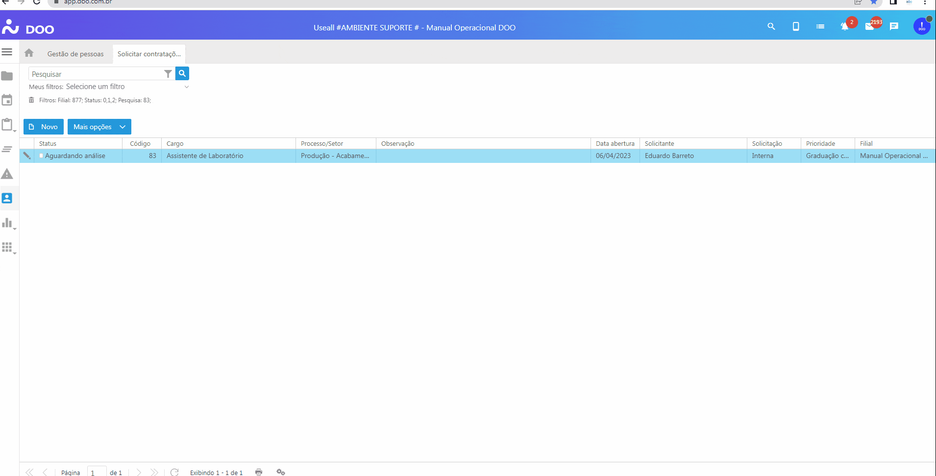The height and width of the screenshot is (476, 936).
Task: Sort by the Data abertura column header
Action: click(615, 143)
